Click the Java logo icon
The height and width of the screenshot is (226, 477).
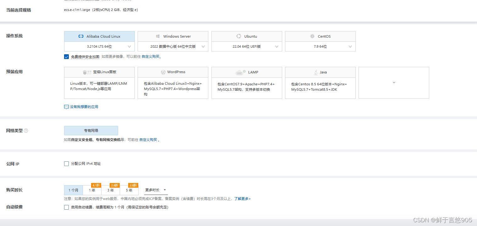pyautogui.click(x=316, y=72)
